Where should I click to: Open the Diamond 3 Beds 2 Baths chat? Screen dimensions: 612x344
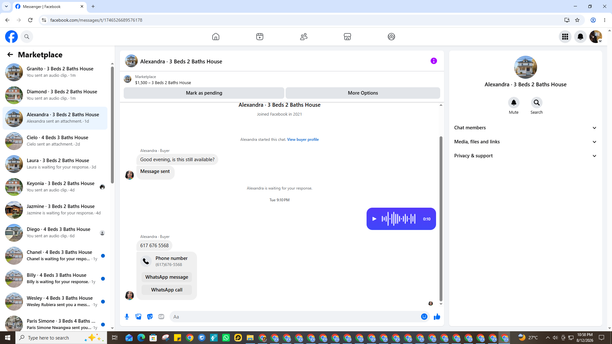(x=55, y=95)
